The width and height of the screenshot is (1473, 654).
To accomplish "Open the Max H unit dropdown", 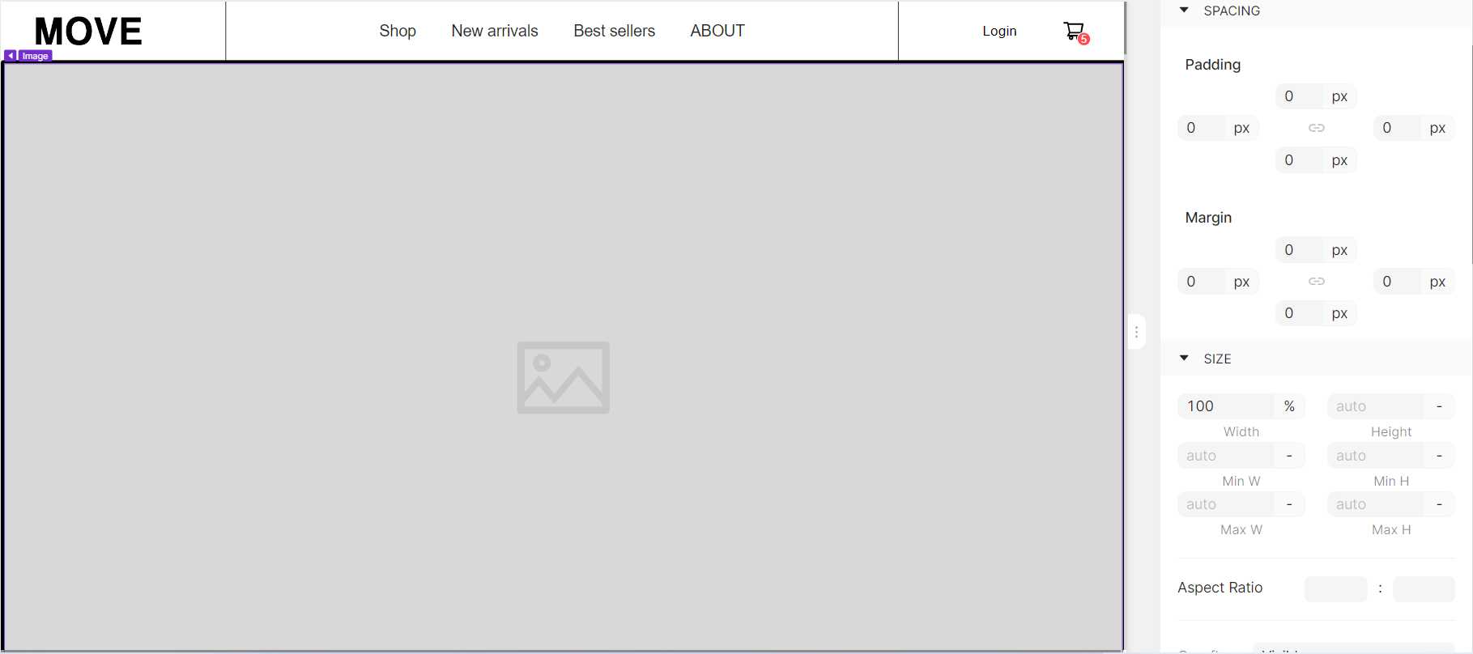I will click(x=1439, y=504).
